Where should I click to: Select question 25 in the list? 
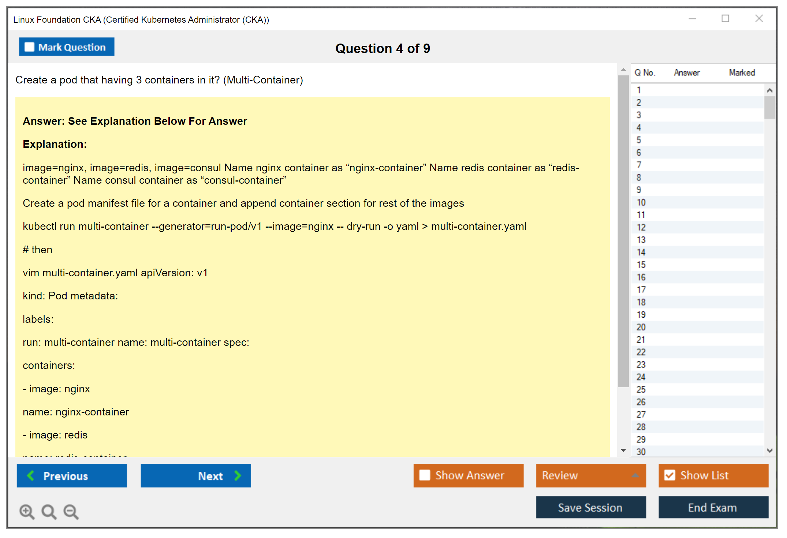641,389
